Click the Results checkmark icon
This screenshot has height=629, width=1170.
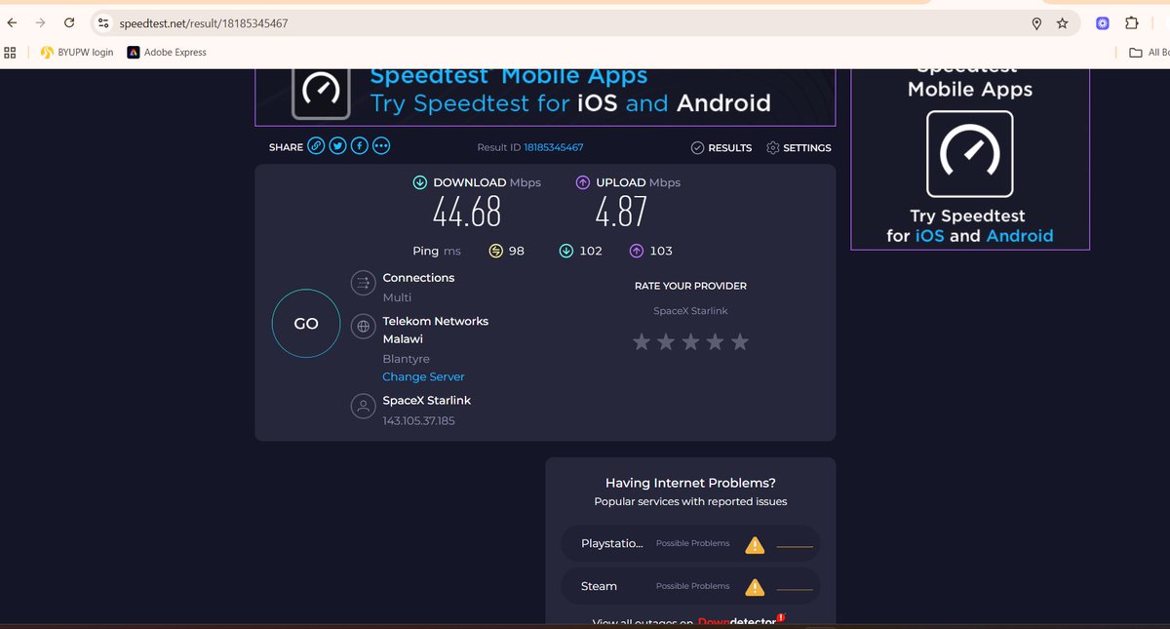click(x=696, y=147)
